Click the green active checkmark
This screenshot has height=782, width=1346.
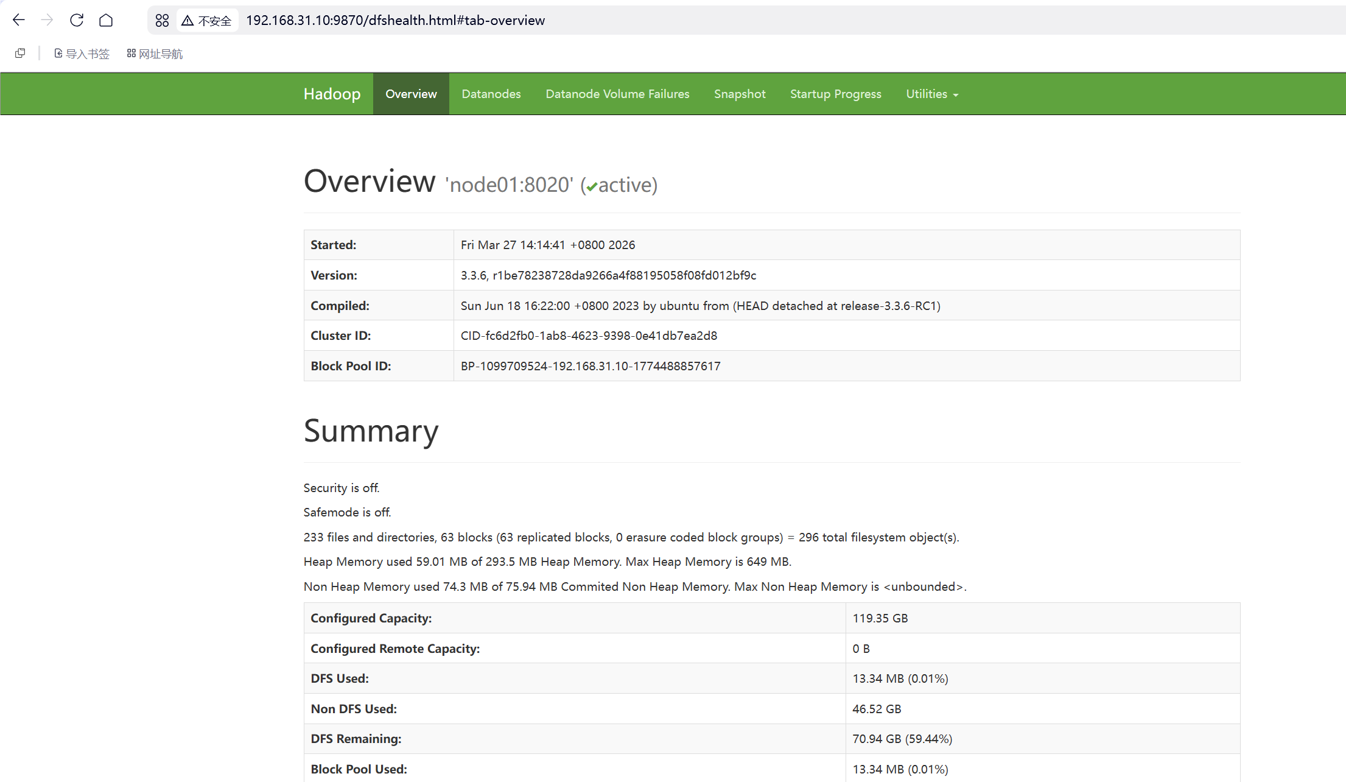[x=592, y=187]
